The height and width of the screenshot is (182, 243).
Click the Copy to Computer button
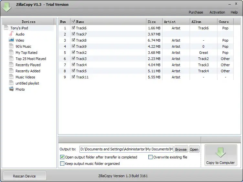[x=220, y=155]
